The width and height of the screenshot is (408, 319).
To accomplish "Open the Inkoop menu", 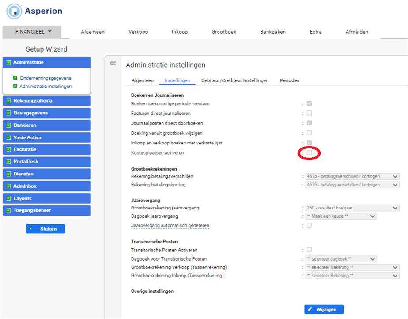I will (x=180, y=32).
